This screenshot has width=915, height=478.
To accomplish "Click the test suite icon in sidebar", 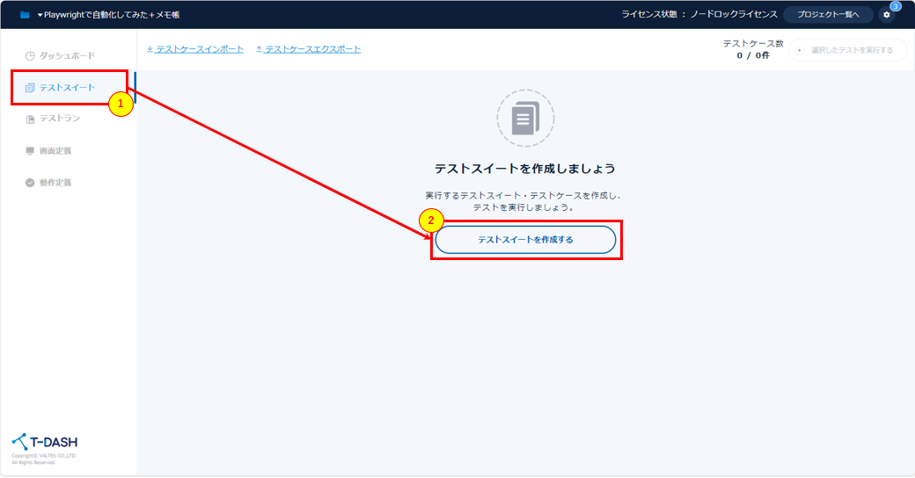I will coord(30,88).
